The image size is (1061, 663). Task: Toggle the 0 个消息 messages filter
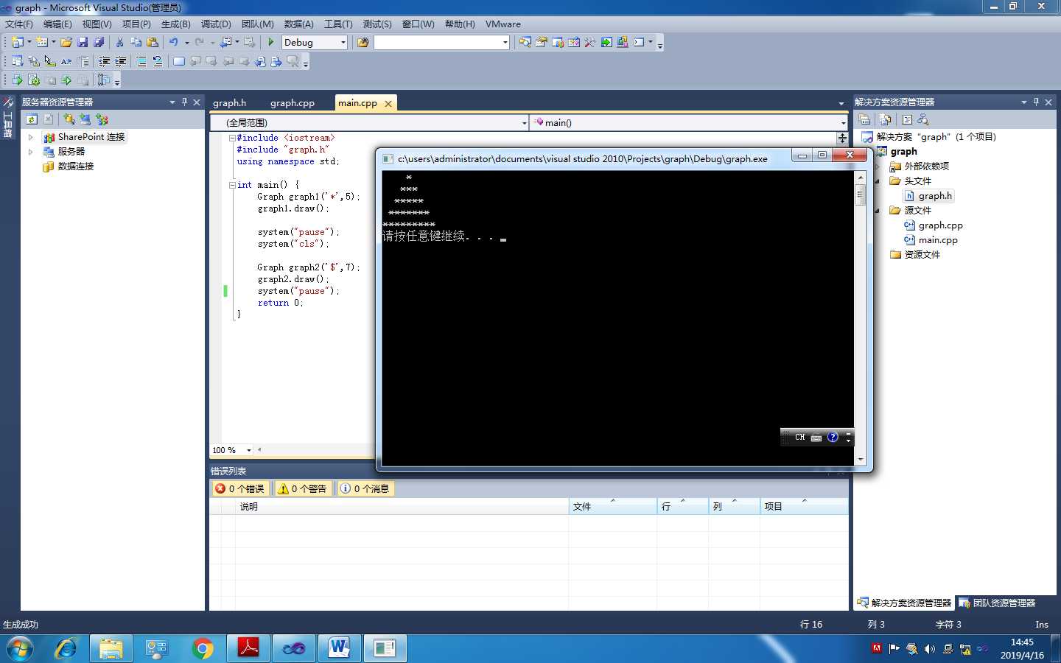pos(365,488)
